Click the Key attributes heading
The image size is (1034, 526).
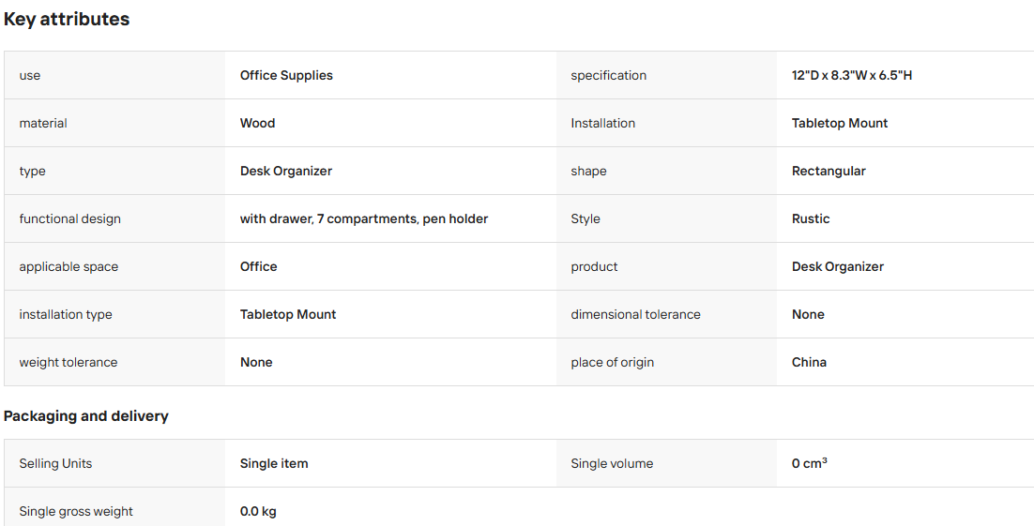(x=67, y=20)
